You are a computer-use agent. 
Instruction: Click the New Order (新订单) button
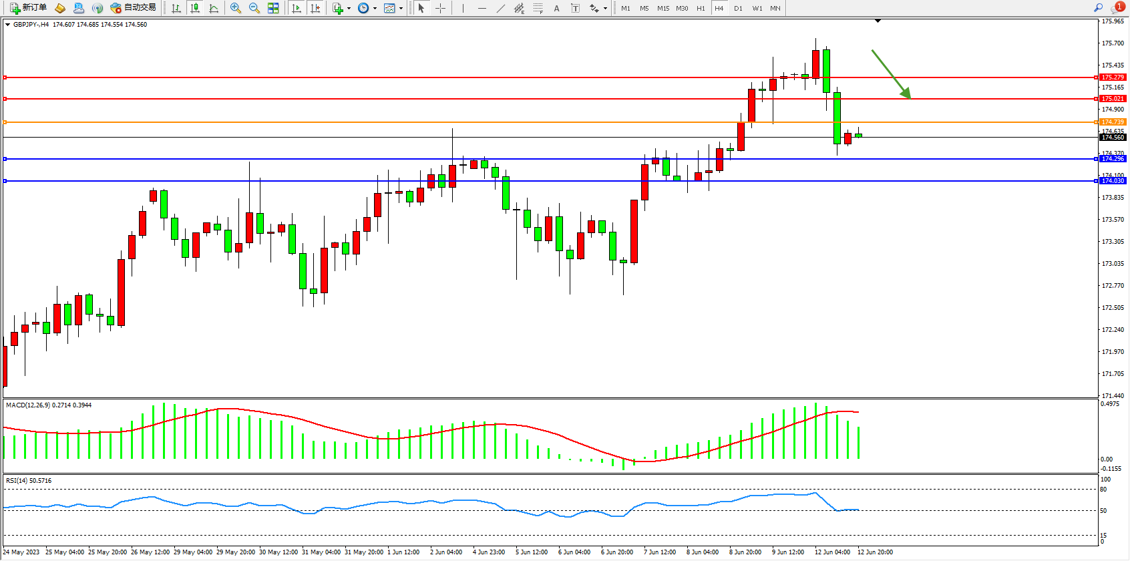tap(28, 8)
